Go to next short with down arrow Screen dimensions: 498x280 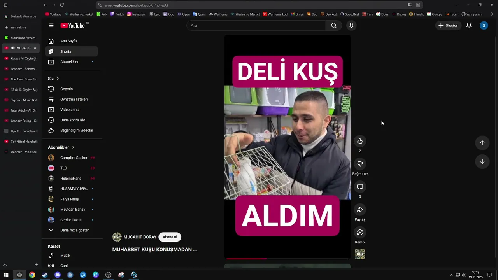click(x=482, y=161)
